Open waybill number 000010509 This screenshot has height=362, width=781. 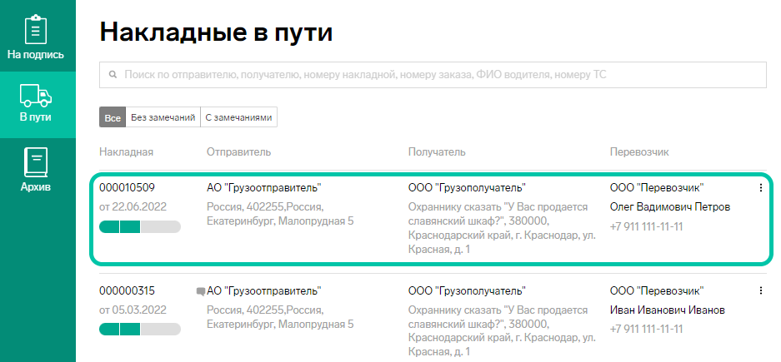127,188
